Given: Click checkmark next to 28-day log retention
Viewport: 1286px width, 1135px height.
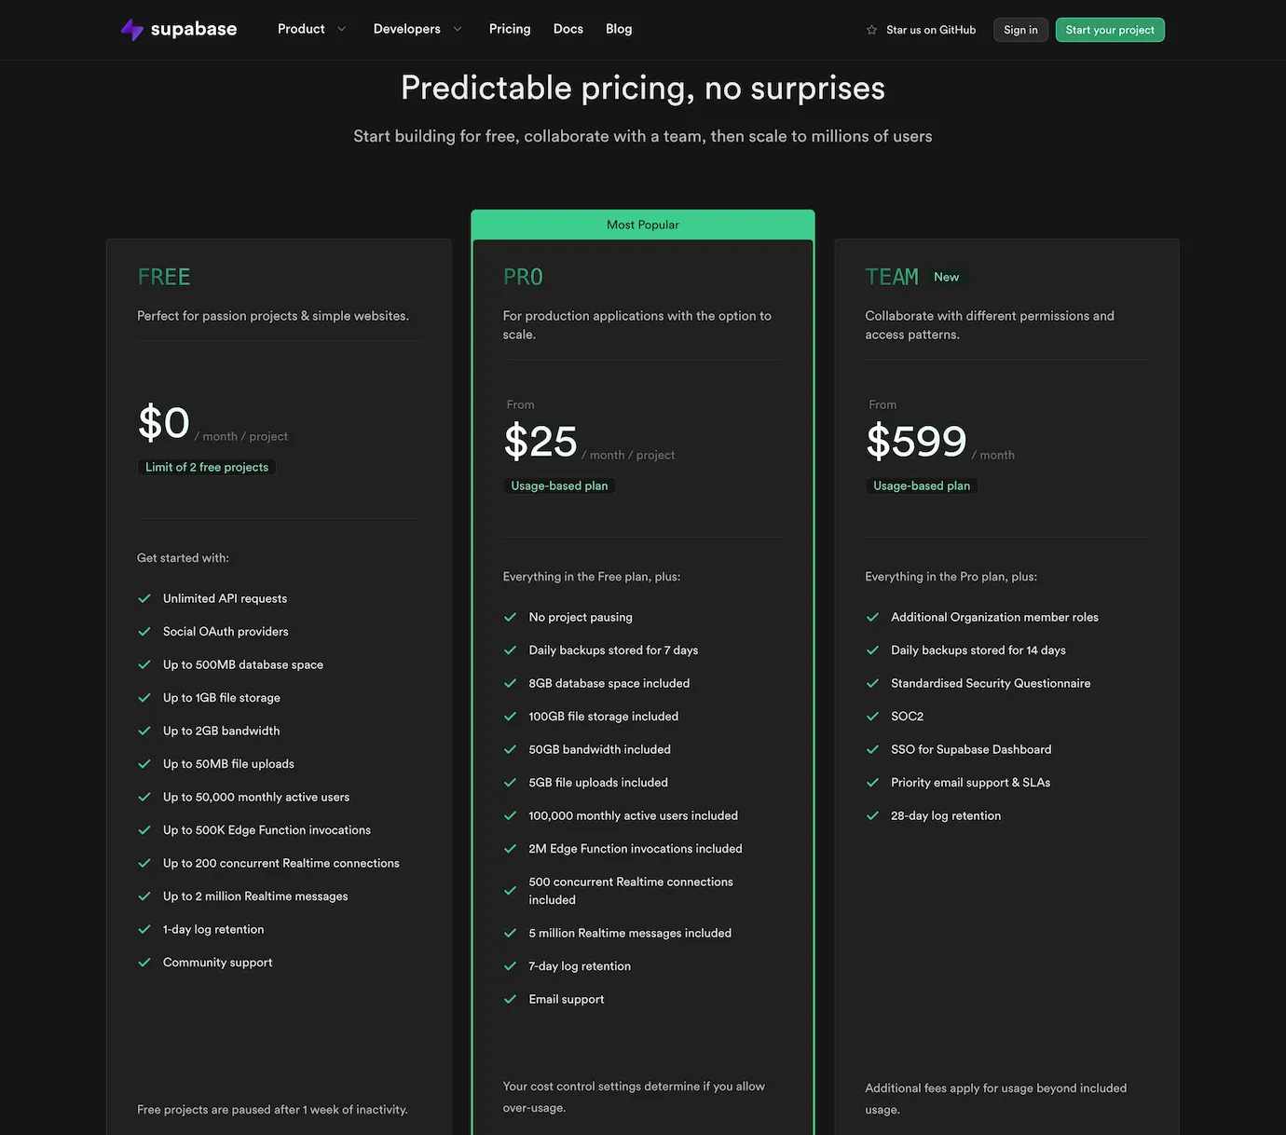Looking at the screenshot, I should (x=872, y=815).
